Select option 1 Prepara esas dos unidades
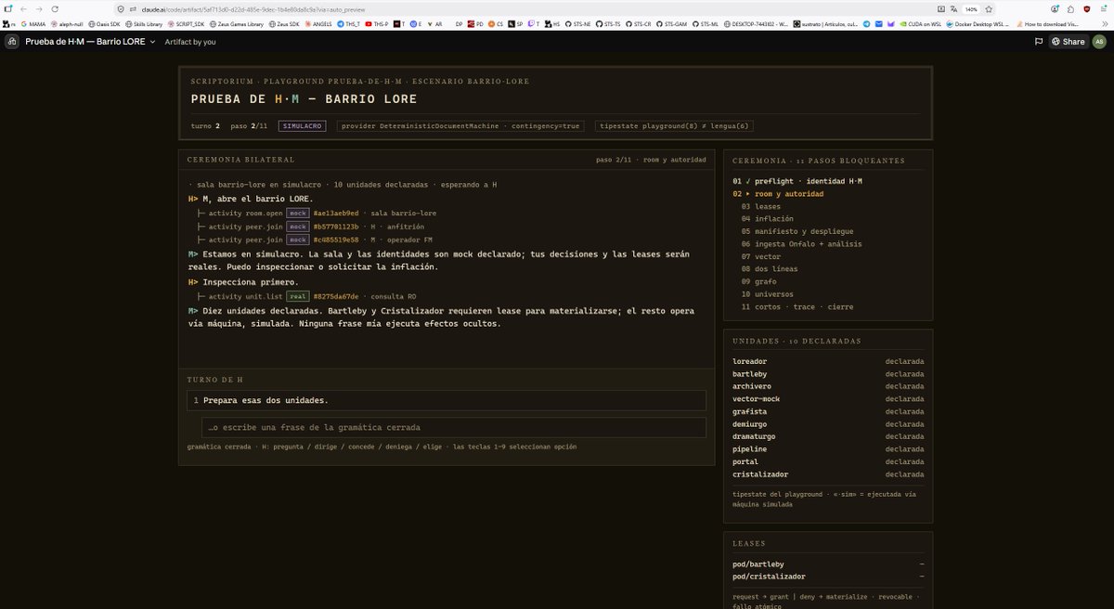 [448, 400]
